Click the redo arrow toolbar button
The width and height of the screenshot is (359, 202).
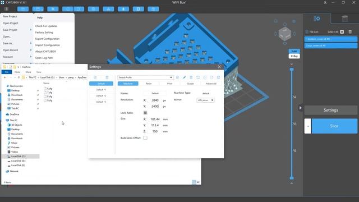point(79,9)
